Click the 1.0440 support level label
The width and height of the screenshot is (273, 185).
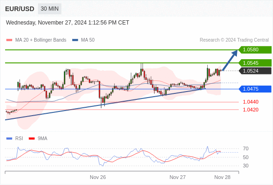250,102
